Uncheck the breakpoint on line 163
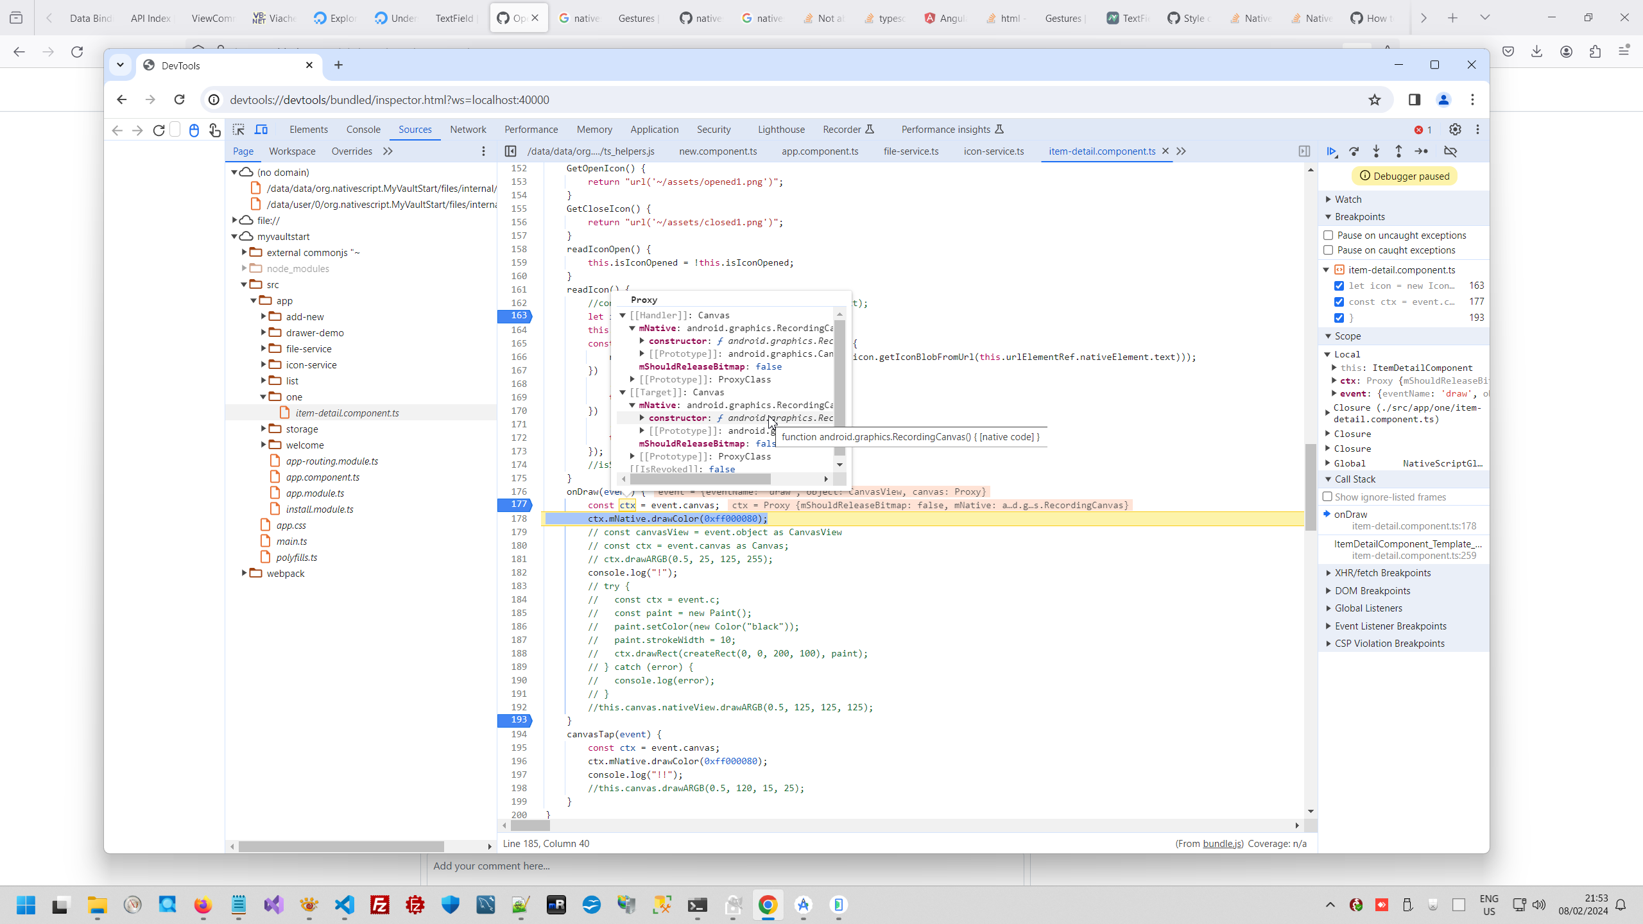 coord(1339,286)
